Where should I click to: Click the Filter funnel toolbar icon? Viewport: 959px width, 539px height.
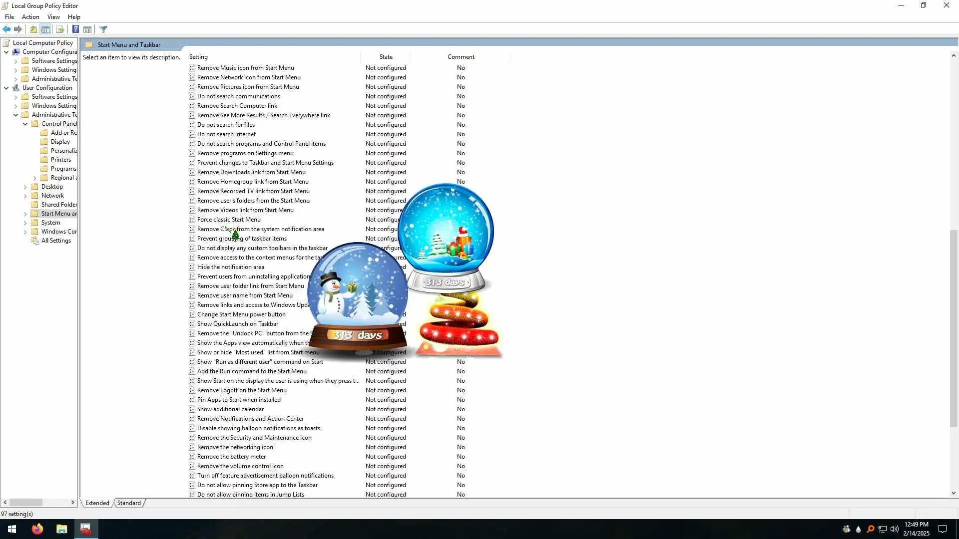click(x=103, y=29)
